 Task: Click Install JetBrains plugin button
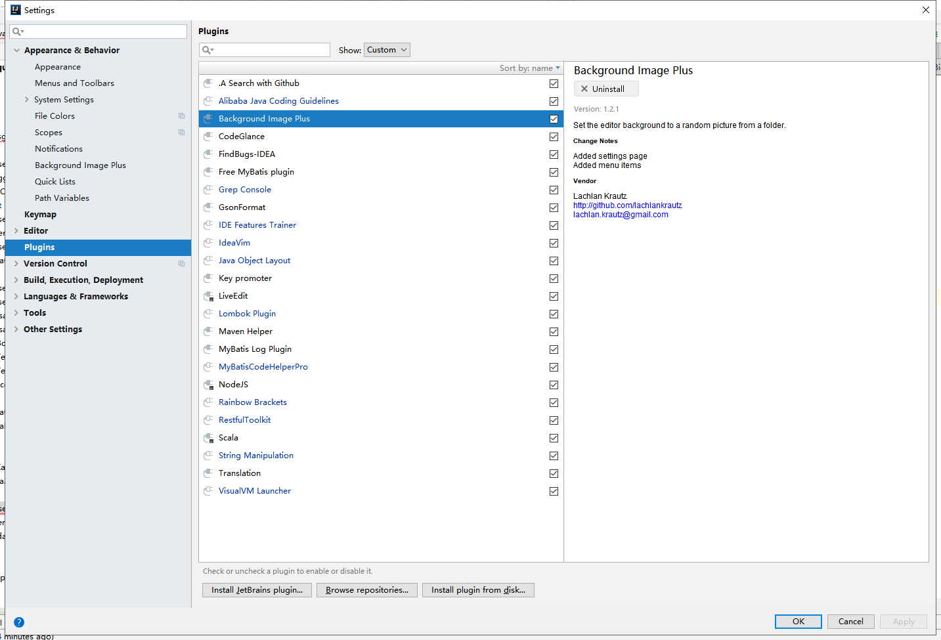(257, 590)
